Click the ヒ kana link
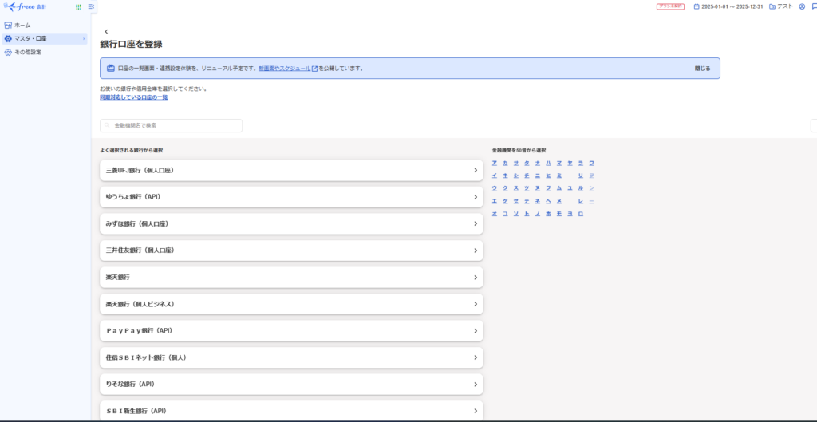 548,176
